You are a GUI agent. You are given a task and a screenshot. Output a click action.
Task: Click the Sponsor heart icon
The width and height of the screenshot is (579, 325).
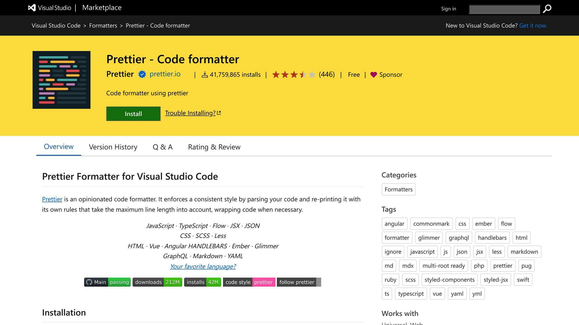click(x=374, y=75)
